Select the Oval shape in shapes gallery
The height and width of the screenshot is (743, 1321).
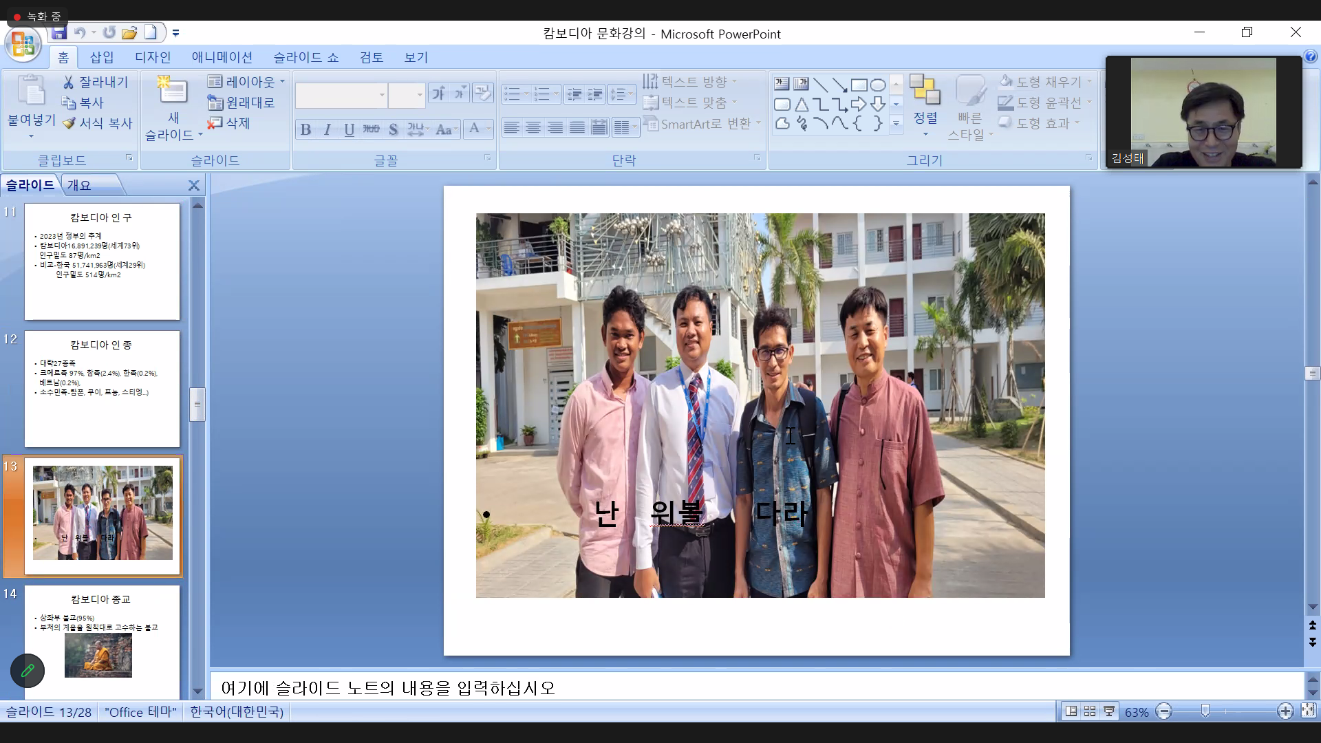tap(878, 85)
